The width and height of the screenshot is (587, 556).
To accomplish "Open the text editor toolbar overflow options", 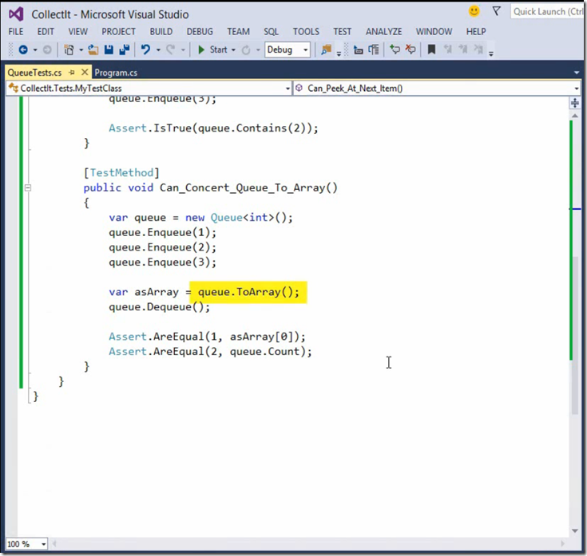I will pyautogui.click(x=491, y=53).
